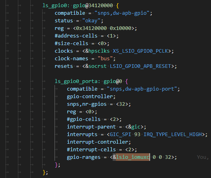Click the #interrupt-cells property
Viewport: 211px width, 178px height.
point(92,150)
